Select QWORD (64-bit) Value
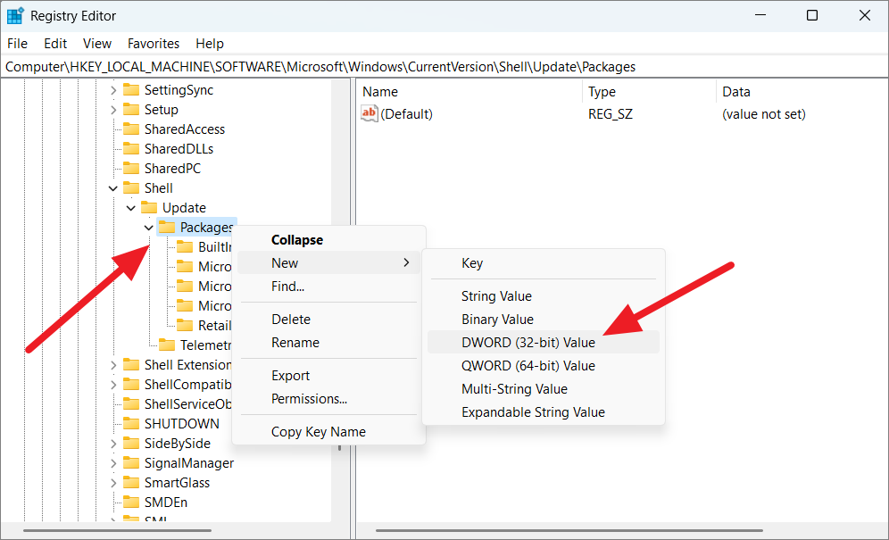Image resolution: width=889 pixels, height=540 pixels. point(544,366)
